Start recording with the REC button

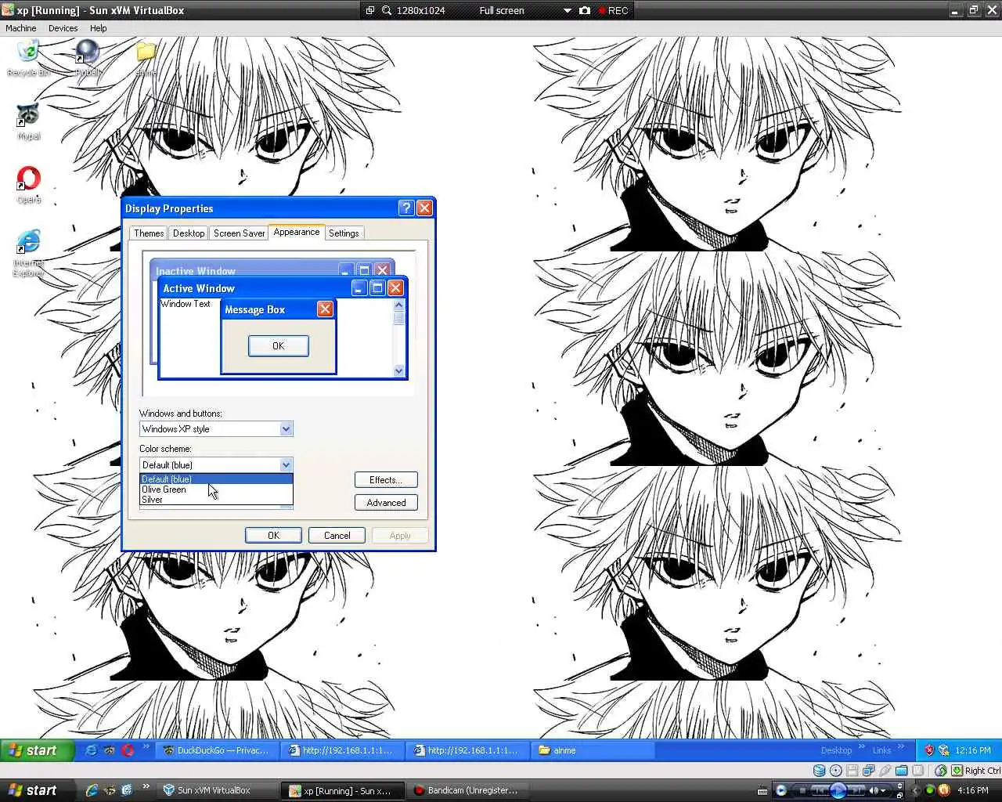(x=613, y=10)
